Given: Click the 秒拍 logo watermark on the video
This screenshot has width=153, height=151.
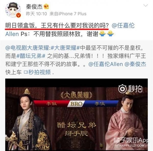Looking at the screenshot, I should (x=130, y=89).
